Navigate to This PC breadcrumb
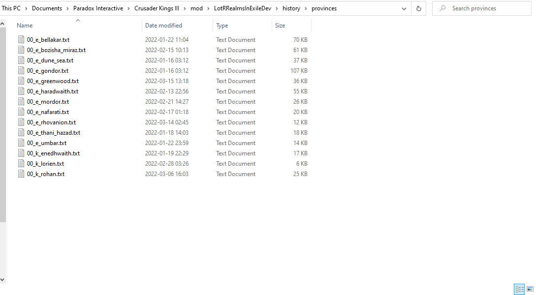Image resolution: width=536 pixels, height=295 pixels. (x=11, y=8)
